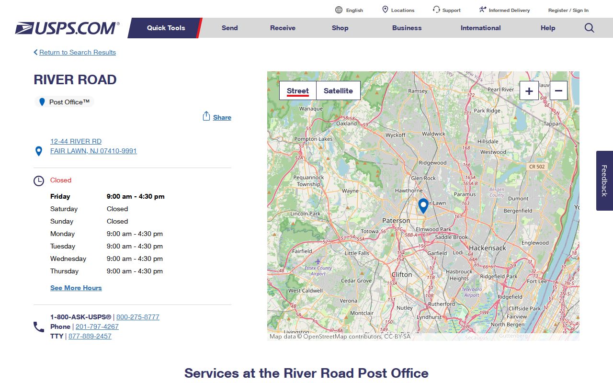Click the clock hours icon

[39, 181]
